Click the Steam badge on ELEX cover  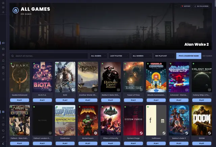(73, 90)
